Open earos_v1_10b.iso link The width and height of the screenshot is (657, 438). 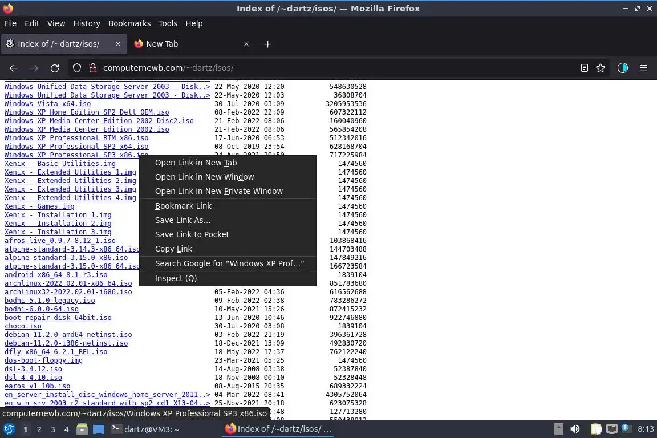pyautogui.click(x=37, y=386)
